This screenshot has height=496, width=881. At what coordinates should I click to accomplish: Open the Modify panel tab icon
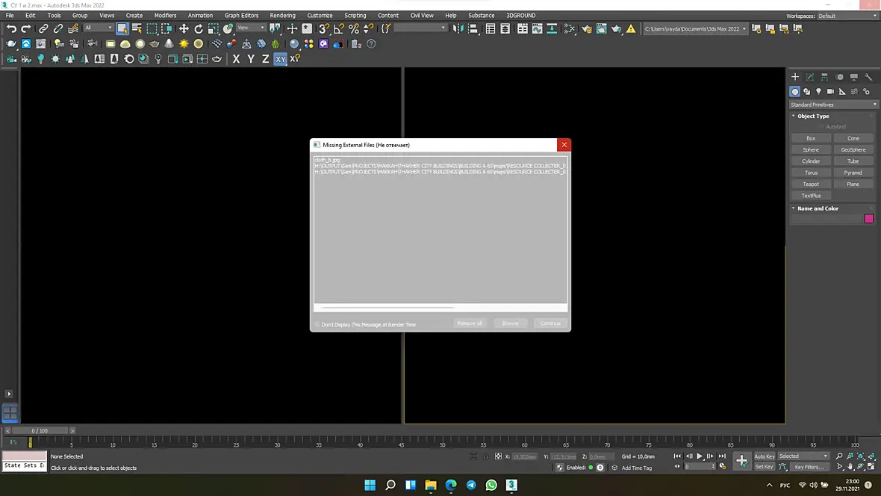[x=809, y=76]
